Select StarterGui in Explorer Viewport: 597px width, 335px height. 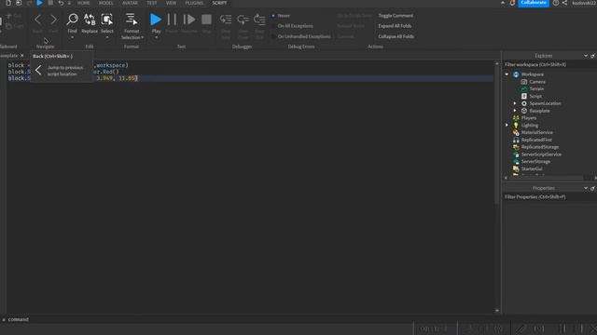pyautogui.click(x=532, y=168)
